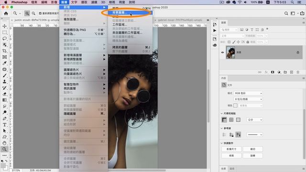Choose Zoom In mode in options bar

point(27,13)
